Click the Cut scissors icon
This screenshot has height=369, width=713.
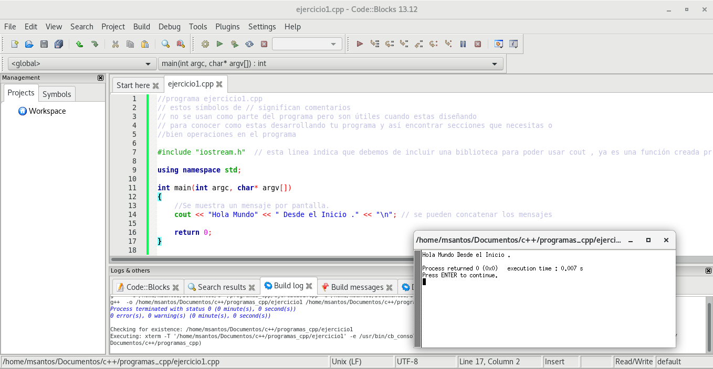pos(116,44)
